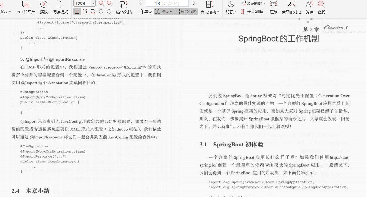Image resolution: width=367 pixels, height=197 pixels.
Task: Click the 100% zoom value field
Action: (x=82, y=3)
